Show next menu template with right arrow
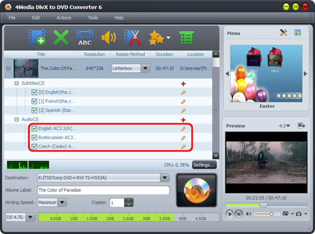315x234 pixels. 306,74
